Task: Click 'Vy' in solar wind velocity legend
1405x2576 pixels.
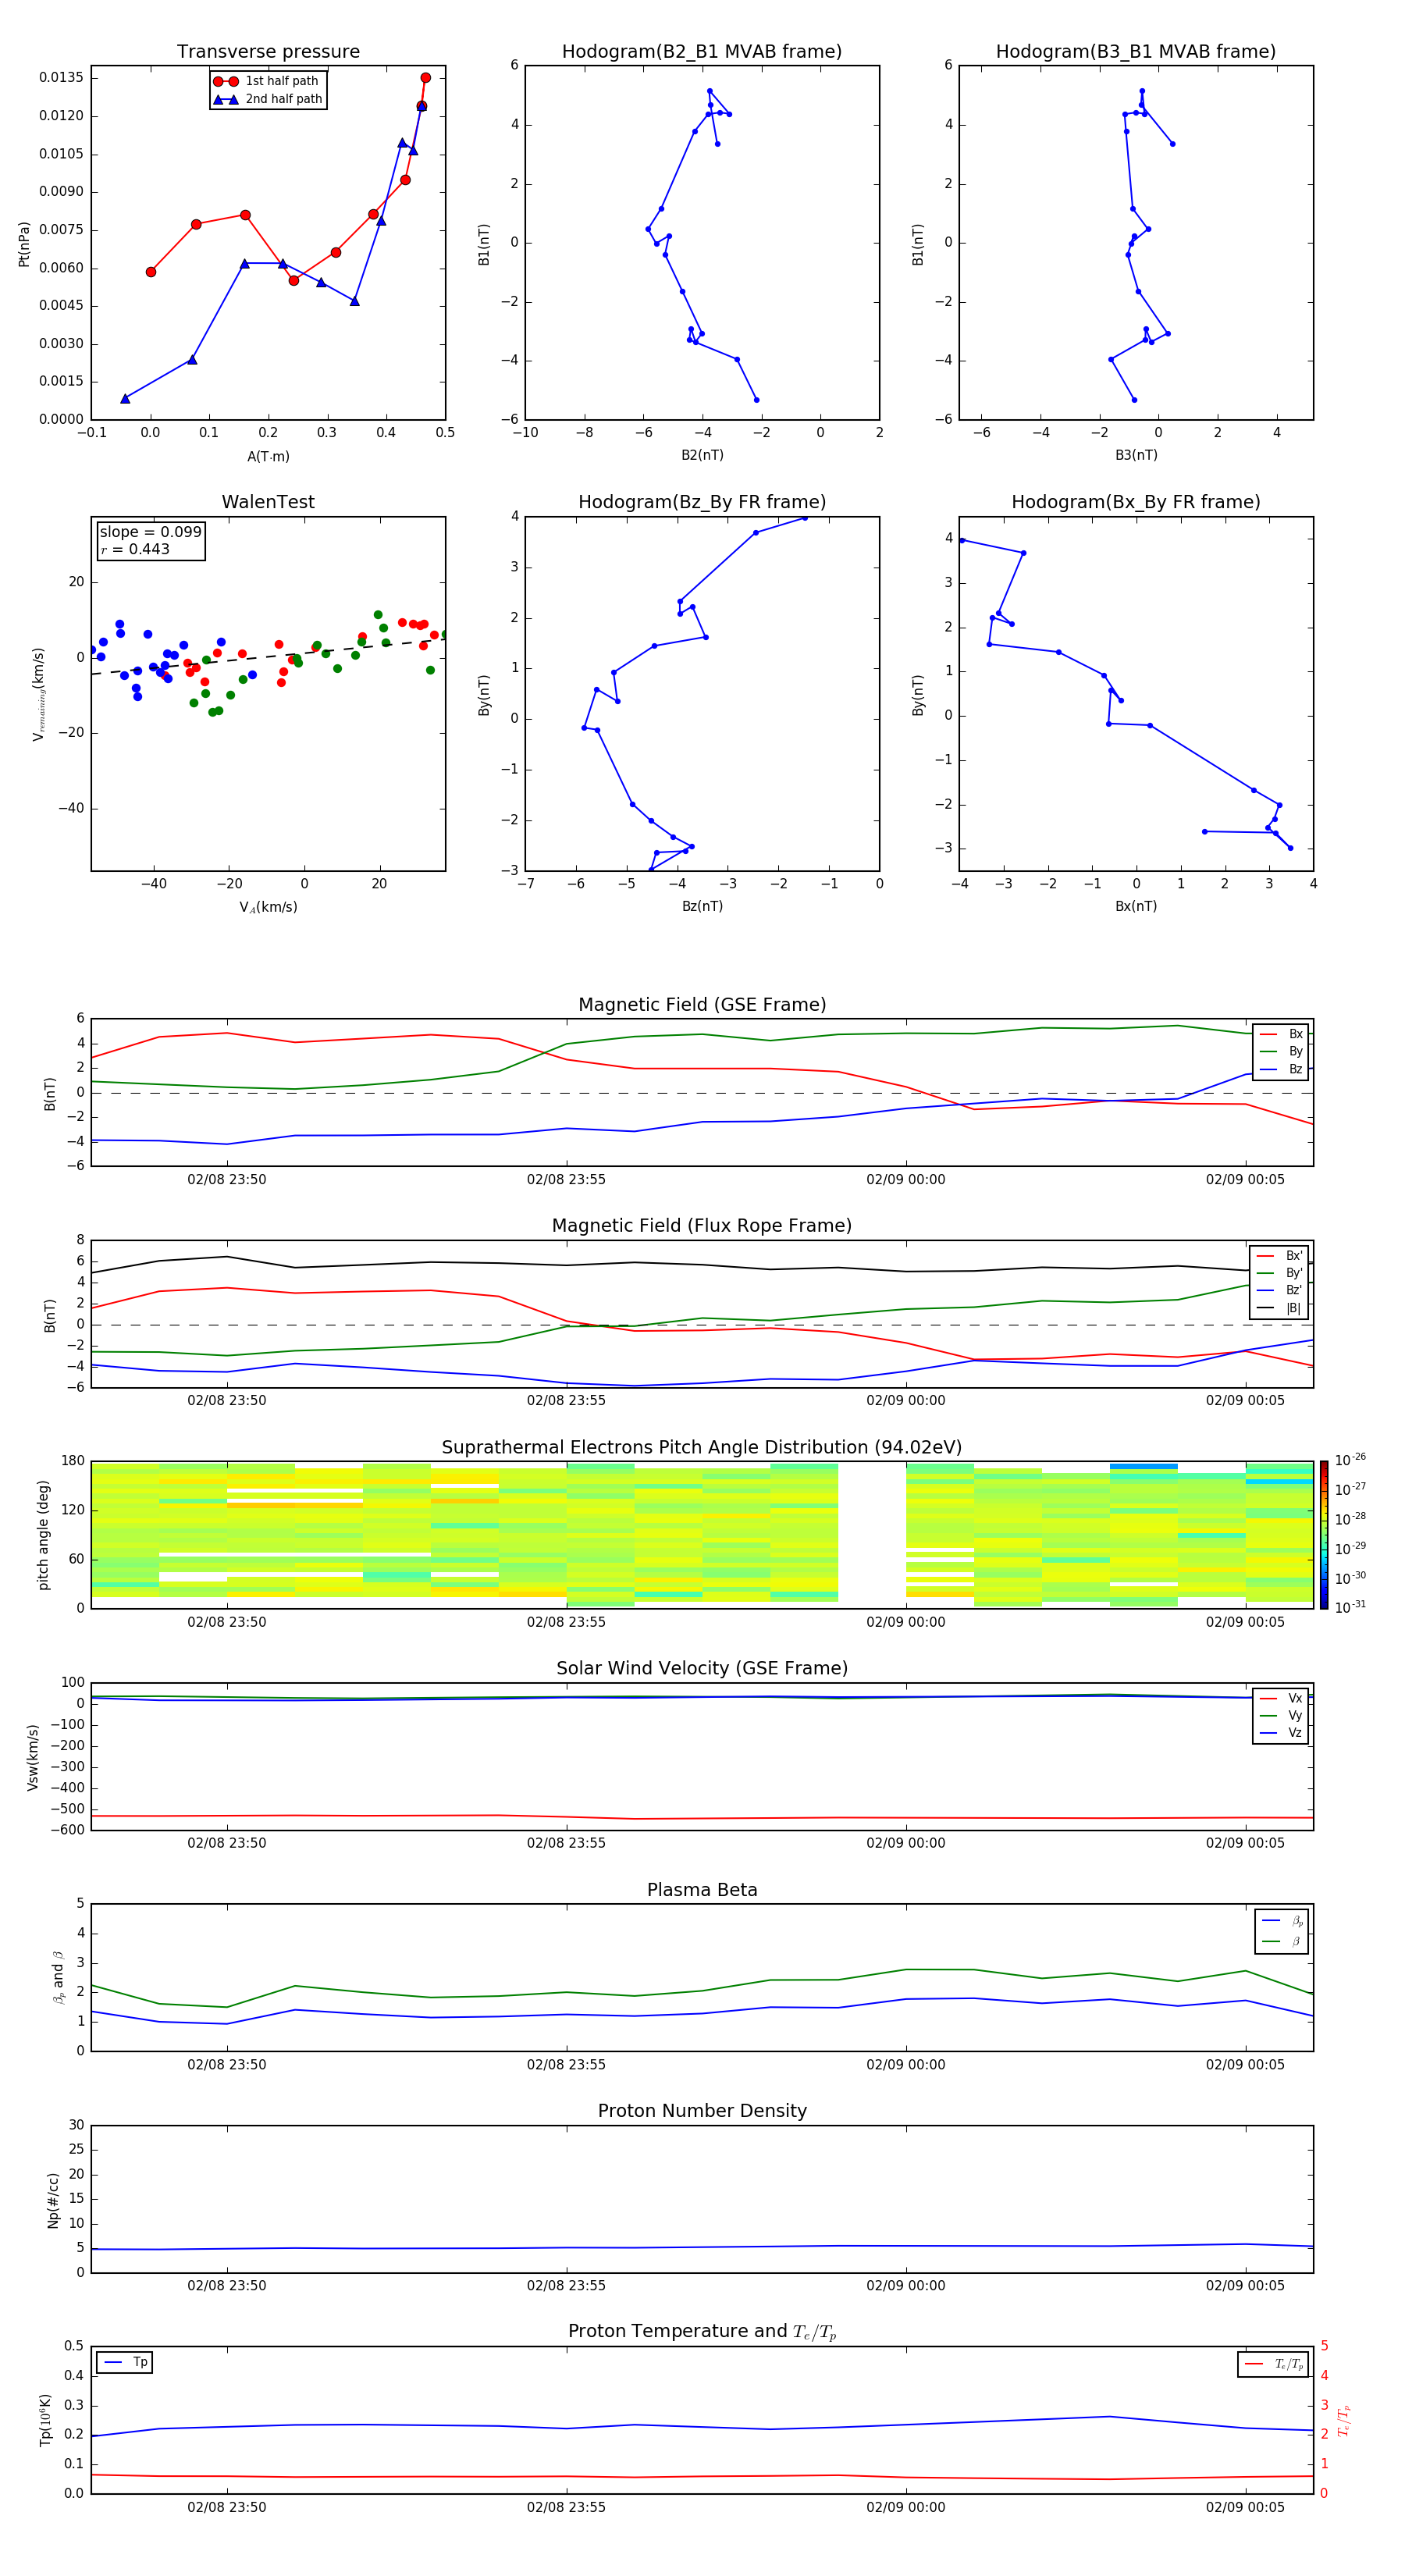Action: 1282,1715
